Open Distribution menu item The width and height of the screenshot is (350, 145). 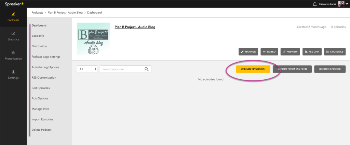[39, 46]
